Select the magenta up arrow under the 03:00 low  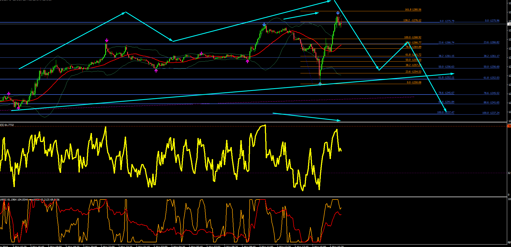click(x=156, y=70)
